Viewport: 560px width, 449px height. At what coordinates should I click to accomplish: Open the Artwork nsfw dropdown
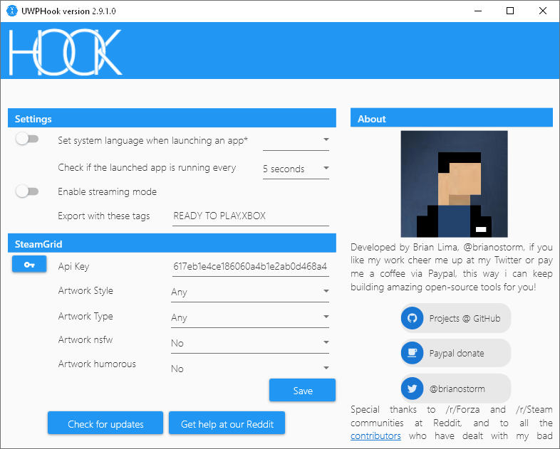pos(249,343)
